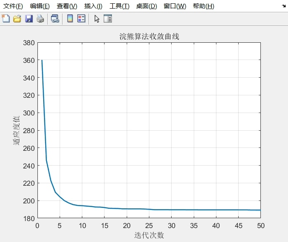Click the x-axis tick label 10
The height and width of the screenshot is (242, 288).
pos(82,226)
